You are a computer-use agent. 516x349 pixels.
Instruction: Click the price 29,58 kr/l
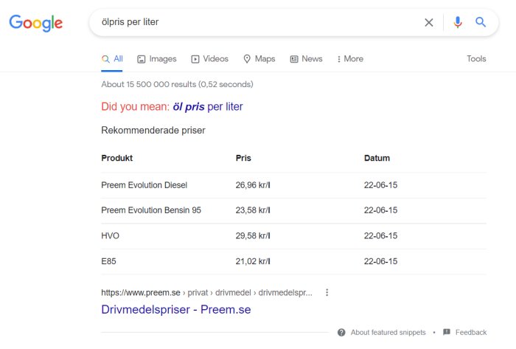pyautogui.click(x=253, y=235)
